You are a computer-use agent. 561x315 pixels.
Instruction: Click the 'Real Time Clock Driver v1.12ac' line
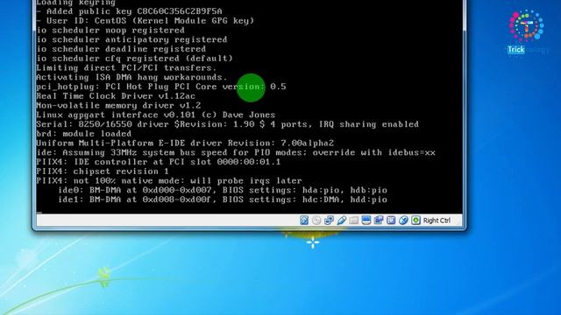point(116,96)
